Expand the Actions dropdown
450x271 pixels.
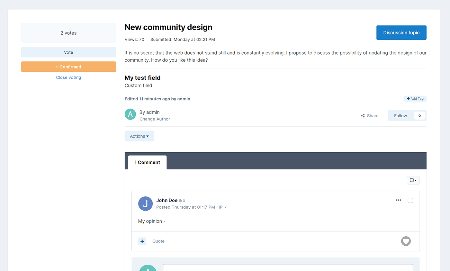(139, 136)
